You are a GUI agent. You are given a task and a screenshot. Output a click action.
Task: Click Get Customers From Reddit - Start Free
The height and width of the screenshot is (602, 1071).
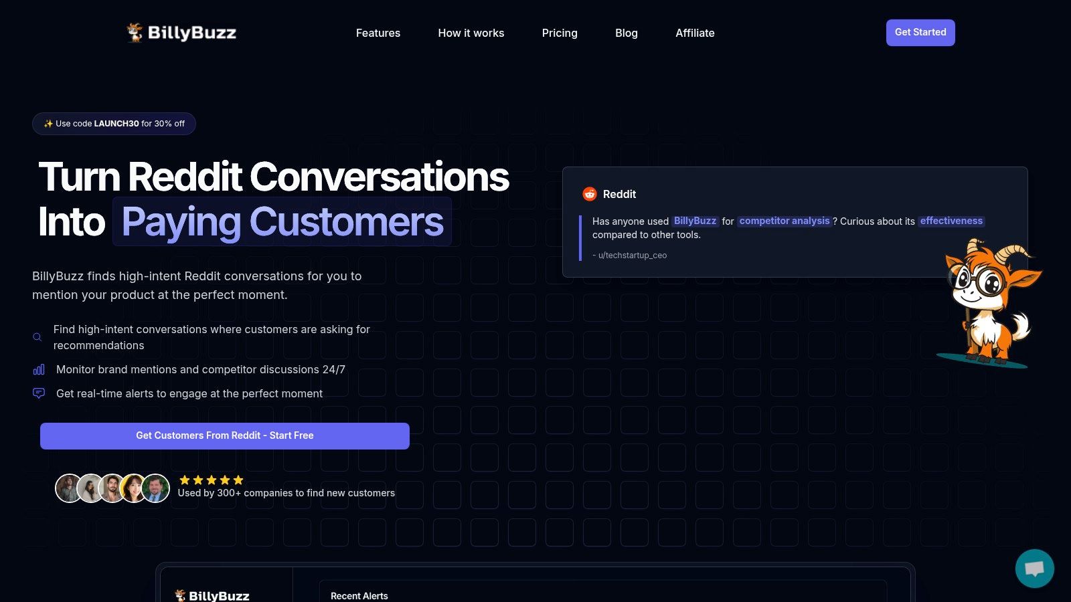point(225,436)
